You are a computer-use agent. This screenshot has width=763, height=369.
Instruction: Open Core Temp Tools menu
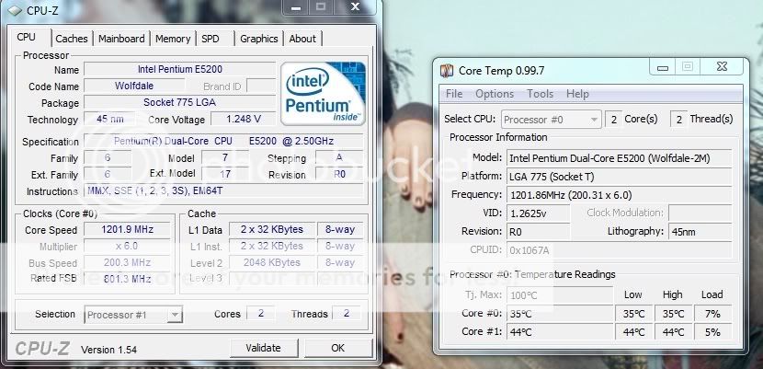coord(540,94)
